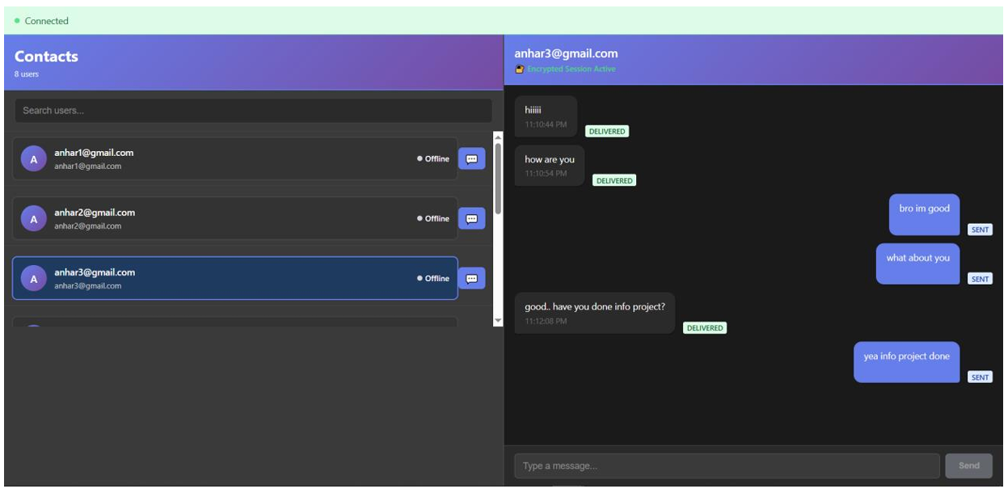Click the Type a message input box
The height and width of the screenshot is (493, 1008).
coord(726,466)
